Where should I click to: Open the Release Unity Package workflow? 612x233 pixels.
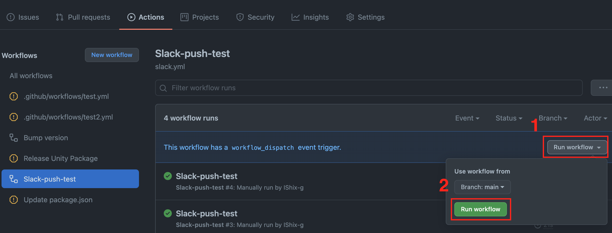61,158
